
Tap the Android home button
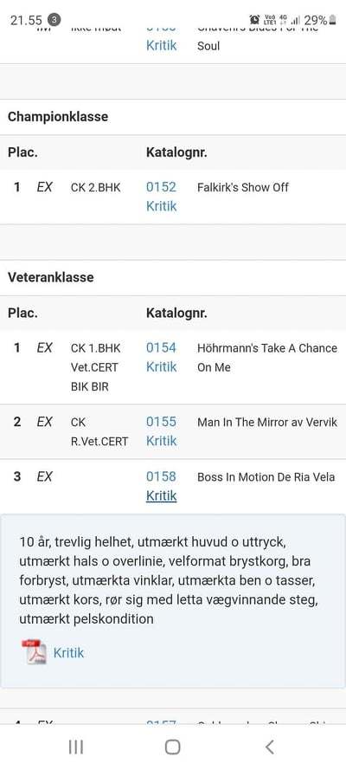(x=172, y=747)
